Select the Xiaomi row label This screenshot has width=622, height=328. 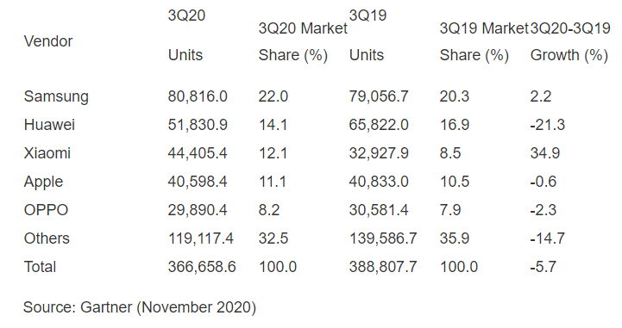tap(47, 153)
